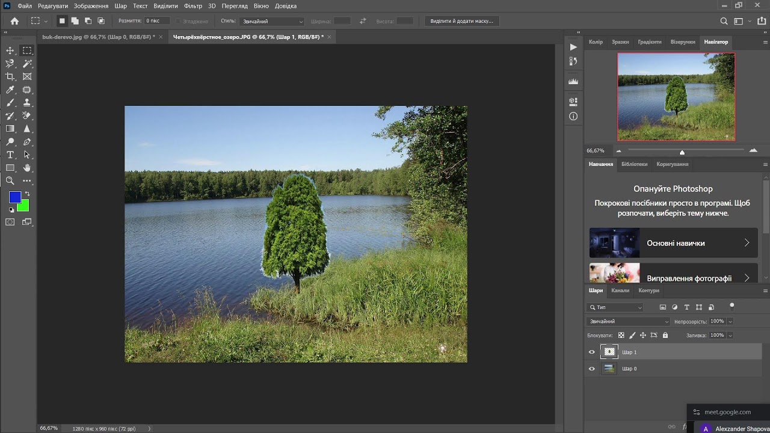
Task: Select the Clone Stamp tool
Action: click(x=27, y=103)
